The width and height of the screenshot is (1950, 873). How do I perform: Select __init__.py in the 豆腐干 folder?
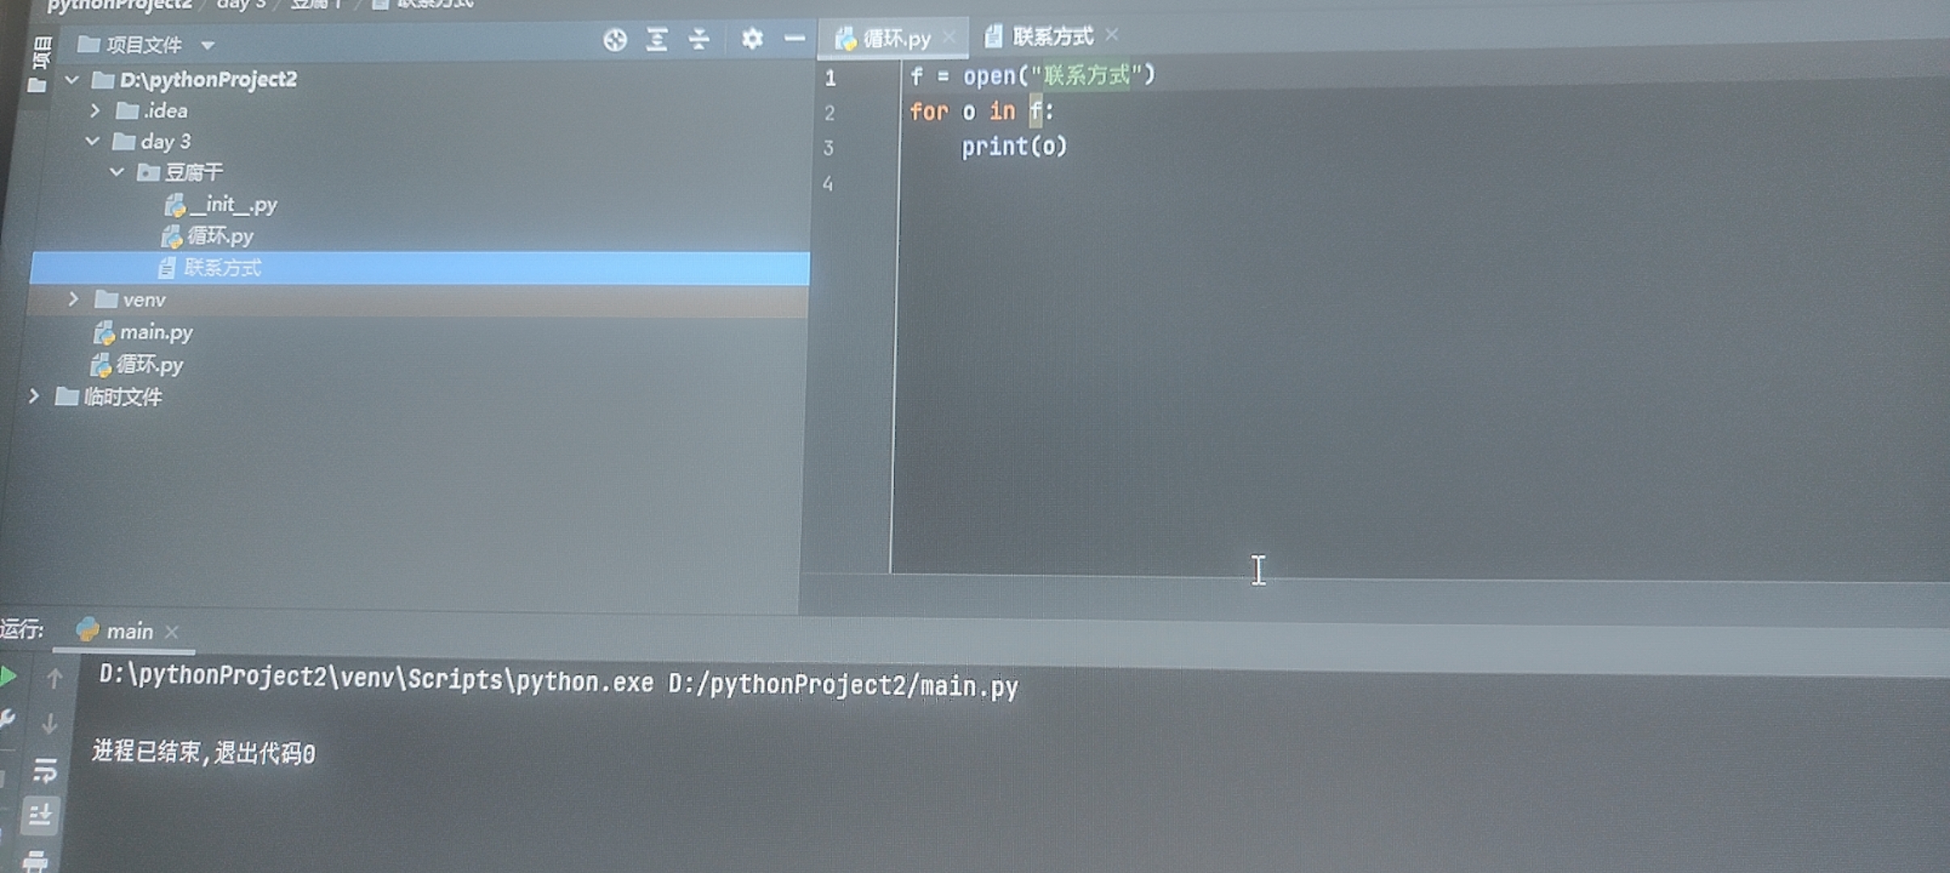click(232, 205)
